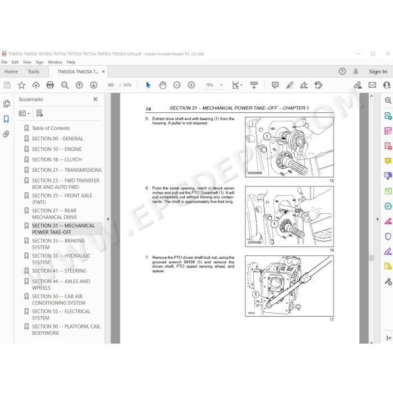This screenshot has height=393, width=393.
Task: Switch to the Tools tab
Action: tap(34, 72)
